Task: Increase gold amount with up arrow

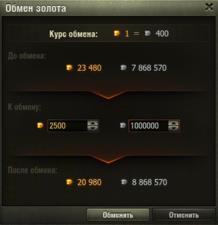Action: click(x=93, y=123)
